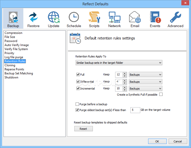
Task: Confirm with the OK button
Action: (157, 141)
